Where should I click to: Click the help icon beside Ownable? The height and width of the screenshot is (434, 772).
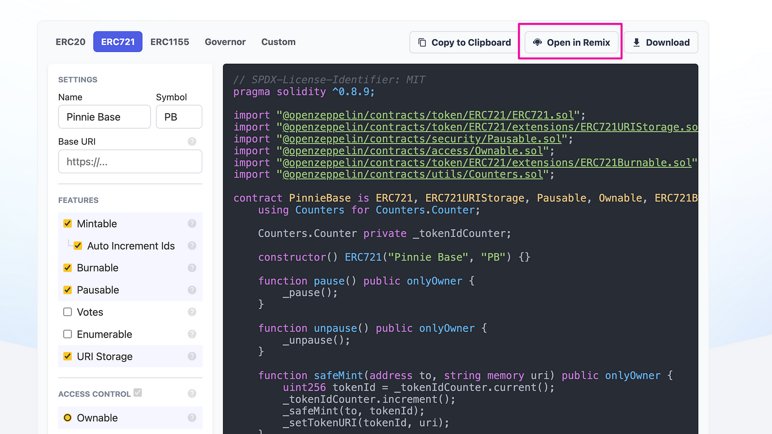point(192,418)
